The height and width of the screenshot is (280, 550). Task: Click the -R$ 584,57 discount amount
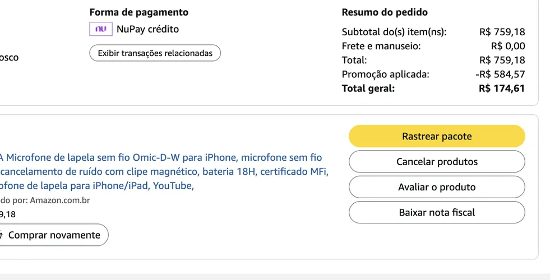pyautogui.click(x=500, y=74)
